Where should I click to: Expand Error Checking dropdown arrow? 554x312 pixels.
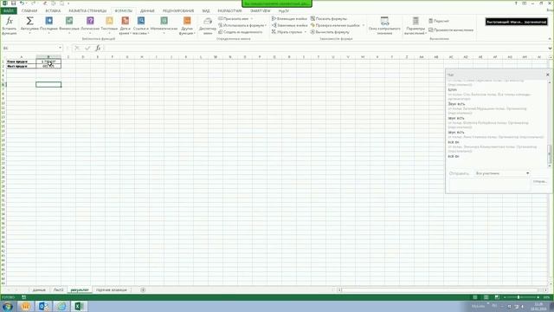click(364, 25)
